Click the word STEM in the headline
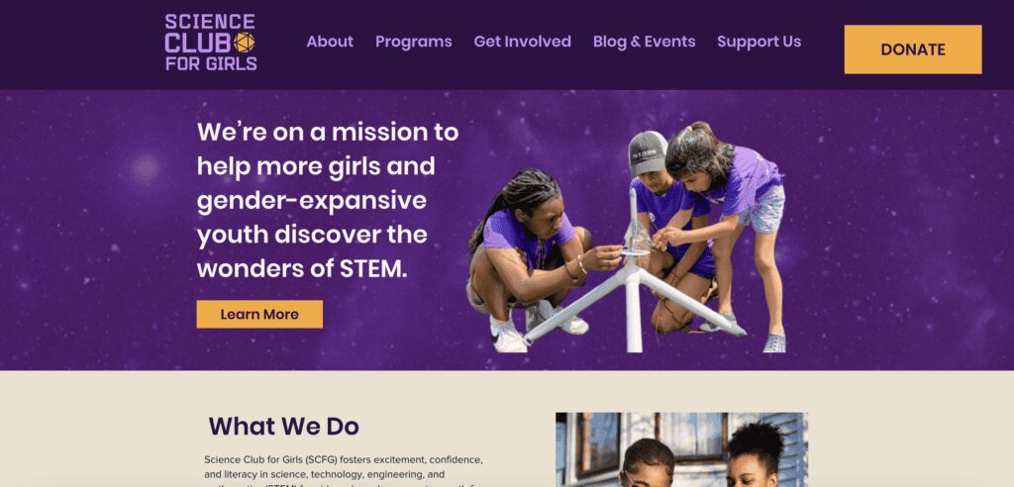Screen dimensions: 1014x487 click(x=373, y=268)
